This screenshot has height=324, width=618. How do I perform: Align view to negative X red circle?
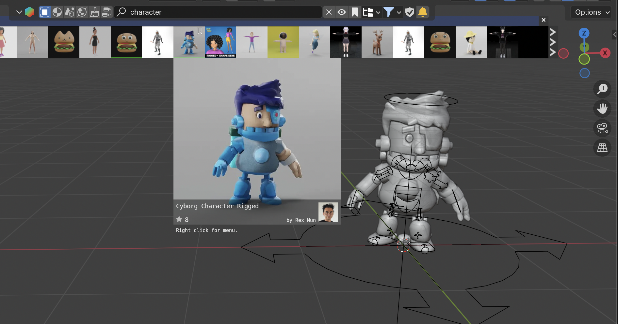click(x=563, y=53)
